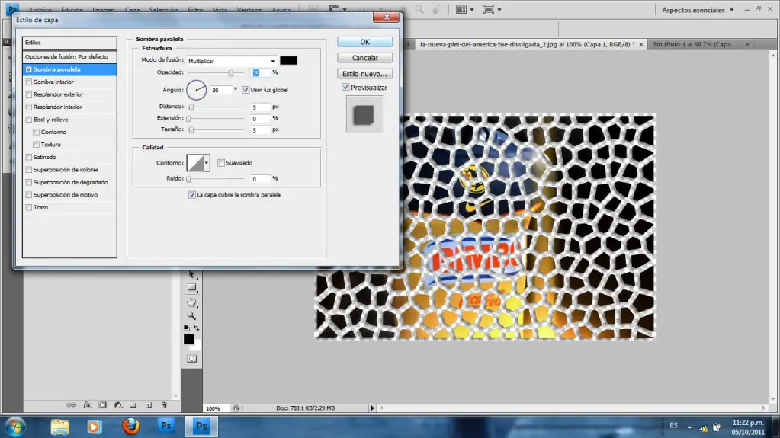Open the Filtro menu
The image size is (780, 438).
coord(195,10)
